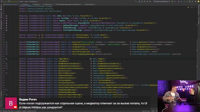Click the Game breadcrumb in navigation bar
Image resolution: width=200 pixels, height=112 pixels.
coord(26,2)
